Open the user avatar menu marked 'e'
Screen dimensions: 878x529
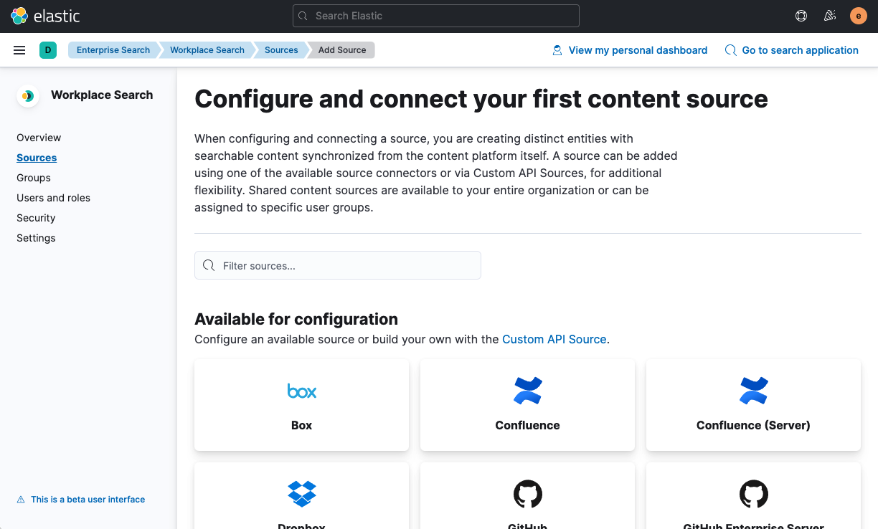coord(858,15)
